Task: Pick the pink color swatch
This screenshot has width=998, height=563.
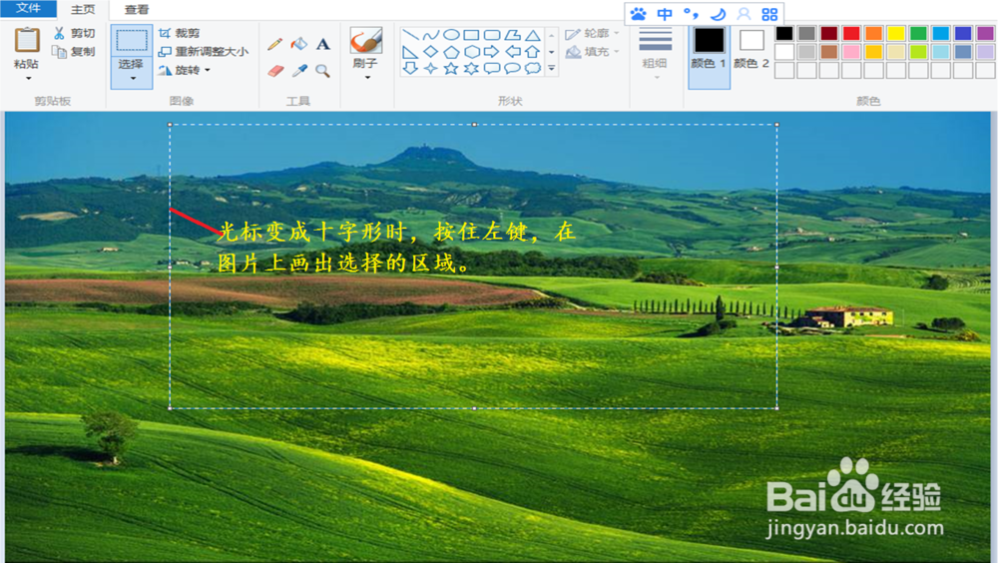Action: coord(851,52)
